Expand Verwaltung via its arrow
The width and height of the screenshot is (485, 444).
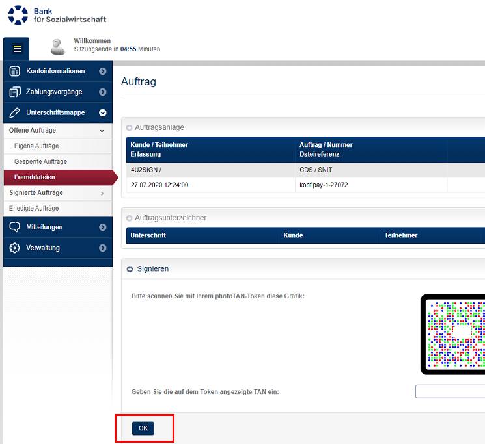tap(103, 248)
